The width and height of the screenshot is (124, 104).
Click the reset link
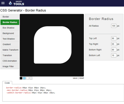(82, 78)
